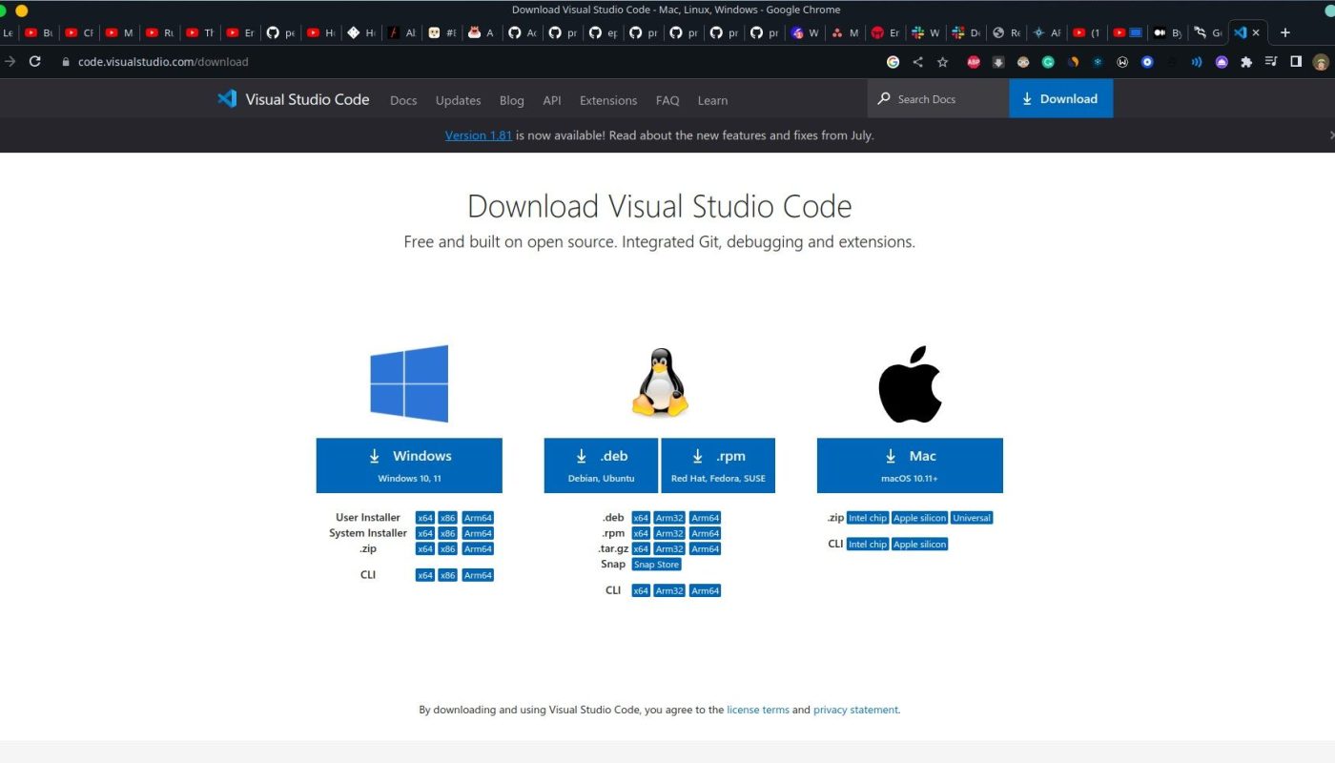Open the license terms link

click(x=758, y=710)
